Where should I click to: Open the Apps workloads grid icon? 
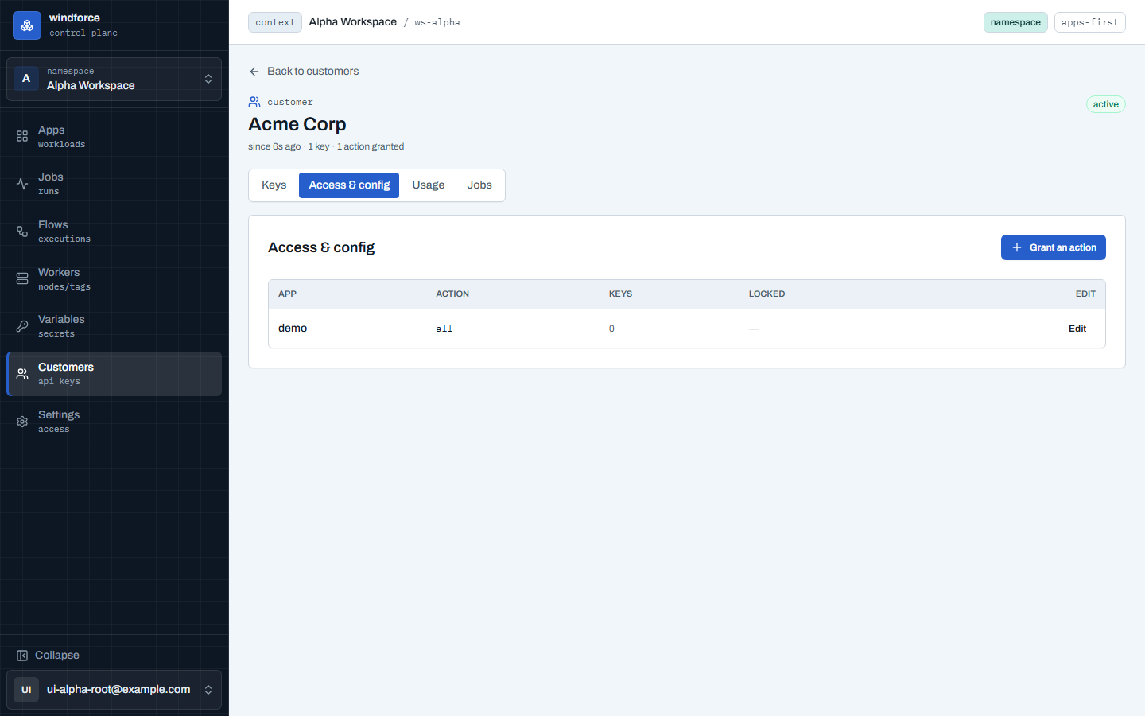pyautogui.click(x=22, y=136)
